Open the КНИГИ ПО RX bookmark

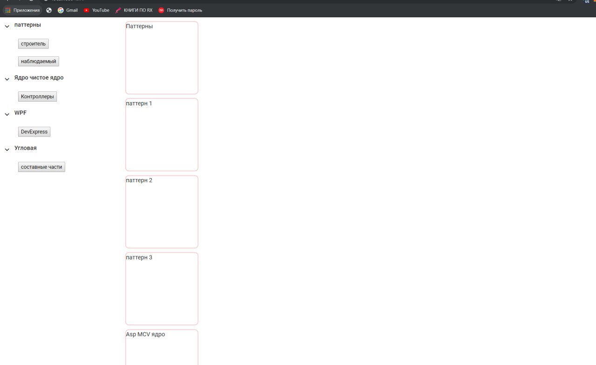pyautogui.click(x=134, y=10)
